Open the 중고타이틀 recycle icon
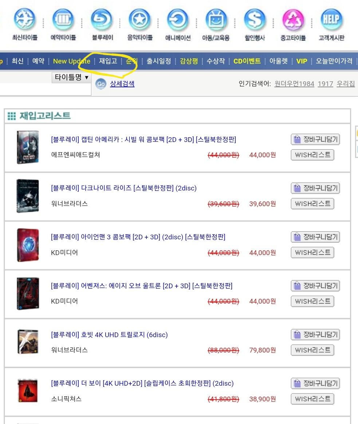 [x=293, y=19]
